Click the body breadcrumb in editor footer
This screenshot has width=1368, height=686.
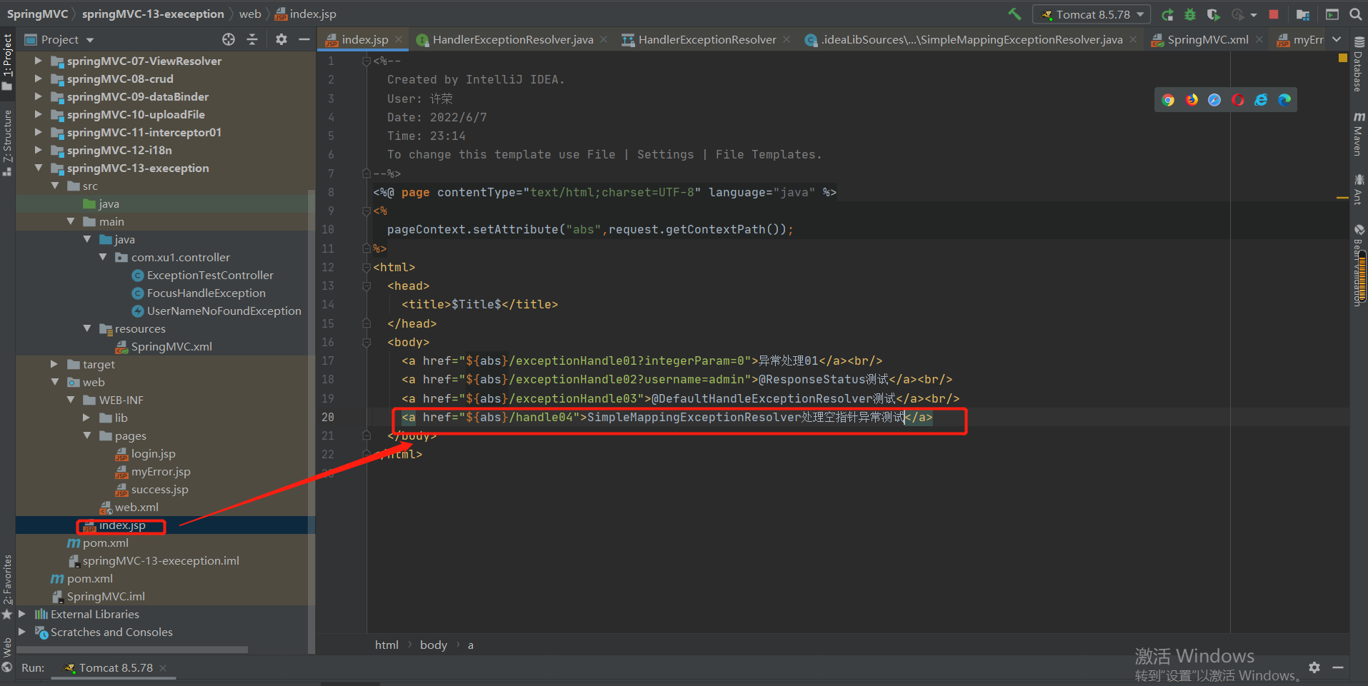coord(433,645)
